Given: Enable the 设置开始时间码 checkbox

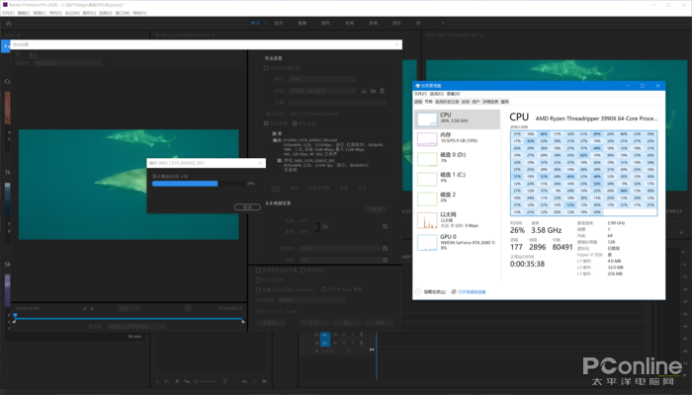Looking at the screenshot, I should point(259,289).
